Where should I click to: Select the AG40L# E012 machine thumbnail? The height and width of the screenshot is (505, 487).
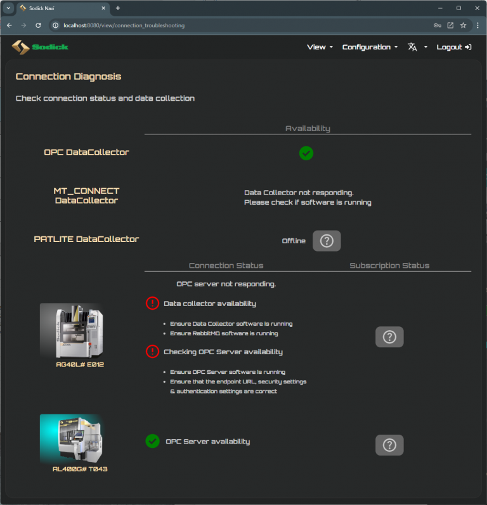pos(71,331)
